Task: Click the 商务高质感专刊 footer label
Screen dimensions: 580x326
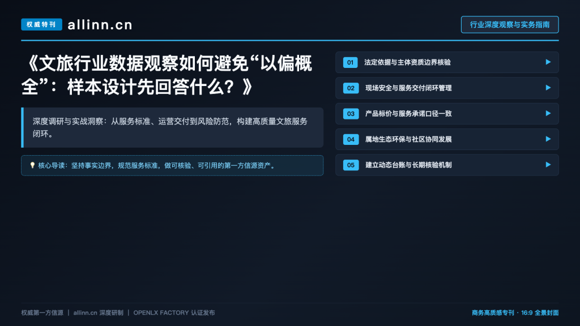Action: (493, 312)
